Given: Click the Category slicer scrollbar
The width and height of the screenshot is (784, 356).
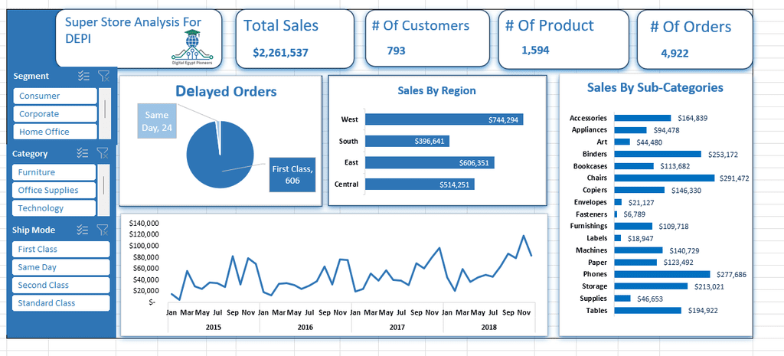Looking at the screenshot, I should pyautogui.click(x=103, y=190).
